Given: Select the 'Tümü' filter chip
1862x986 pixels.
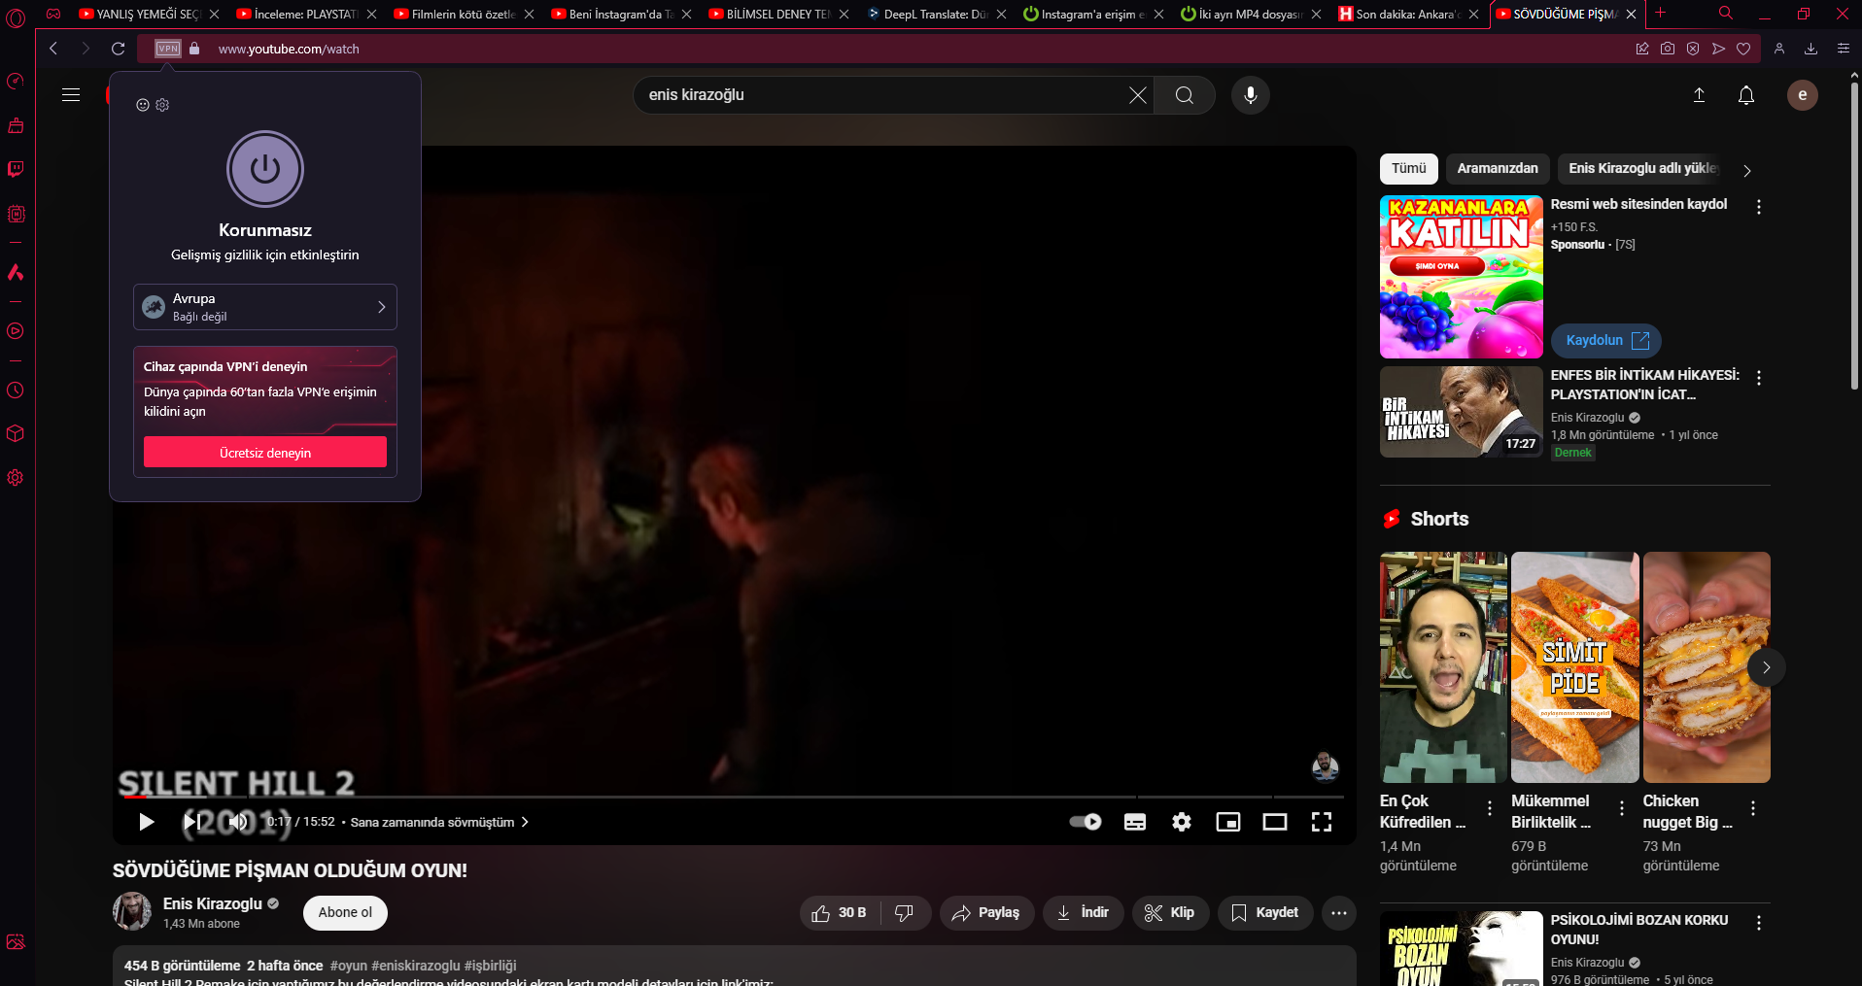Looking at the screenshot, I should (1409, 169).
